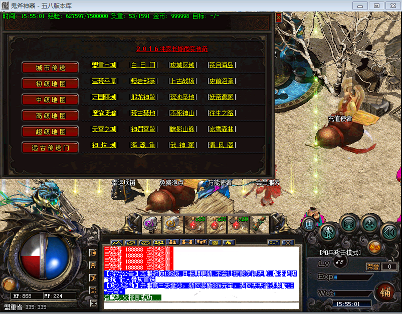Click the red 2016 title link
Image resolution: width=402 pixels, height=314 pixels.
pos(172,49)
